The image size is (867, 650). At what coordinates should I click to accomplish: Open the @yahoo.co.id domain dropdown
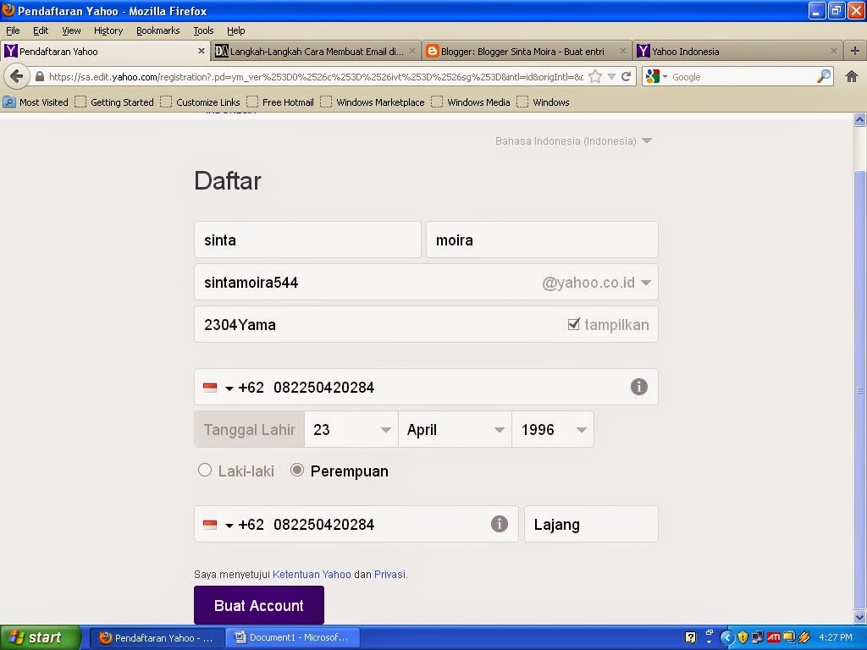point(596,283)
